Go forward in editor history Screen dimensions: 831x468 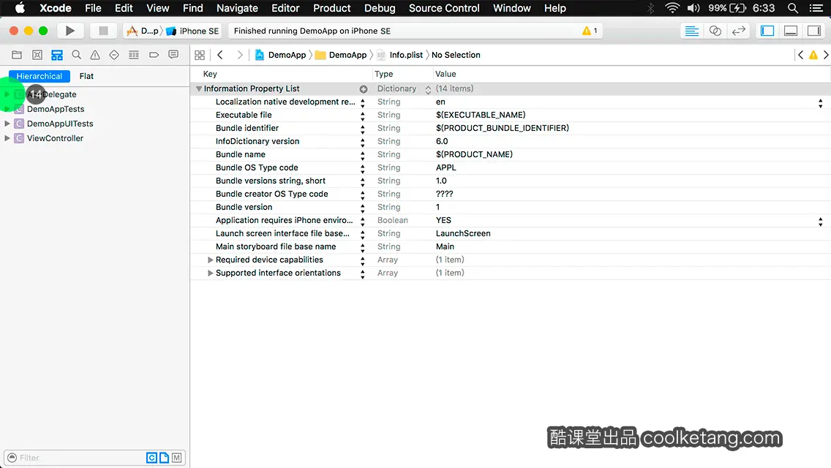coord(239,55)
